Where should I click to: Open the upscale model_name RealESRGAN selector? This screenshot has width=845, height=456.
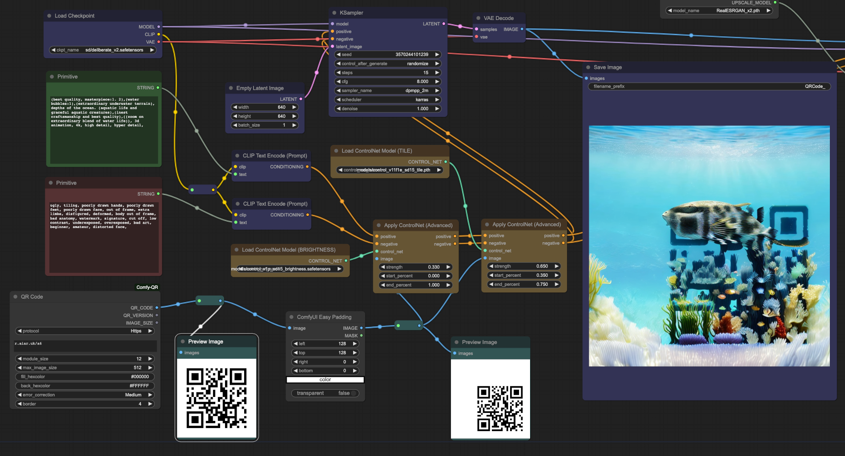tap(719, 11)
